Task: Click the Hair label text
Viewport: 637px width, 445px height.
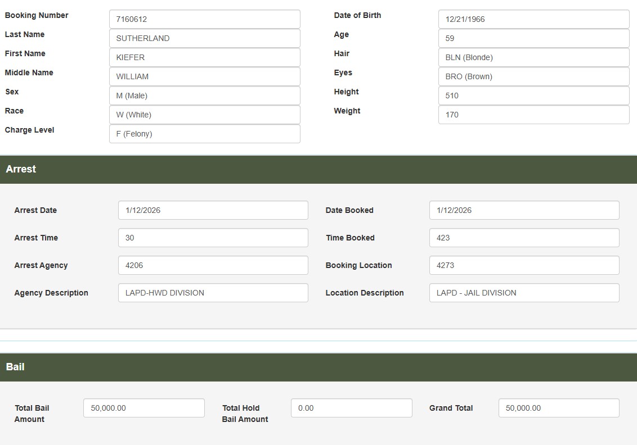Action: click(342, 53)
